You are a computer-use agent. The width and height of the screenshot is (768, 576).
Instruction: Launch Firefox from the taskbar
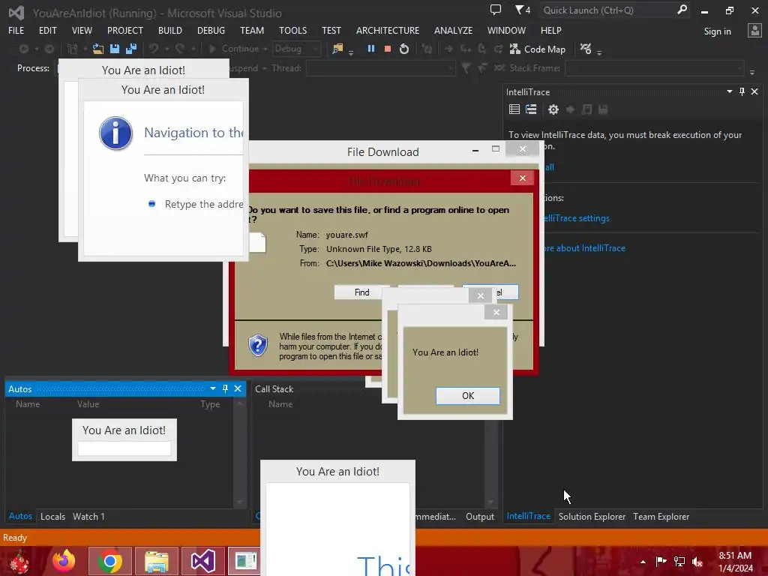[x=64, y=561]
